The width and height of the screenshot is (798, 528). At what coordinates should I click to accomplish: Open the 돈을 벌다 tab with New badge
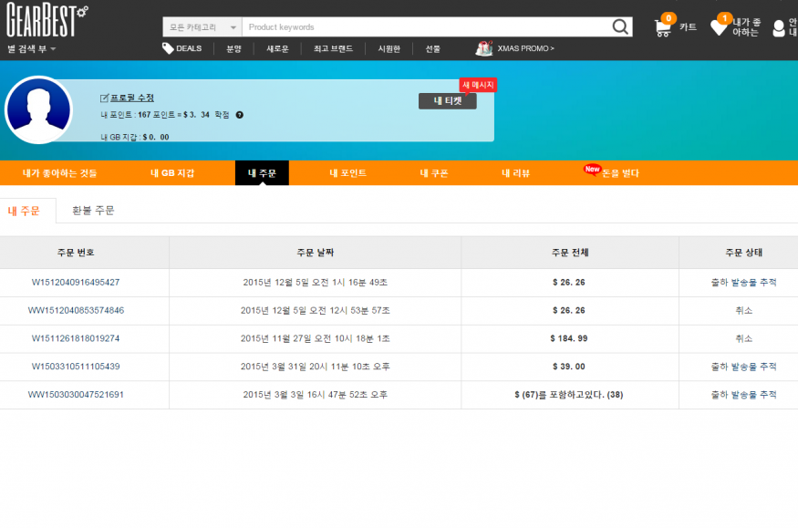619,172
